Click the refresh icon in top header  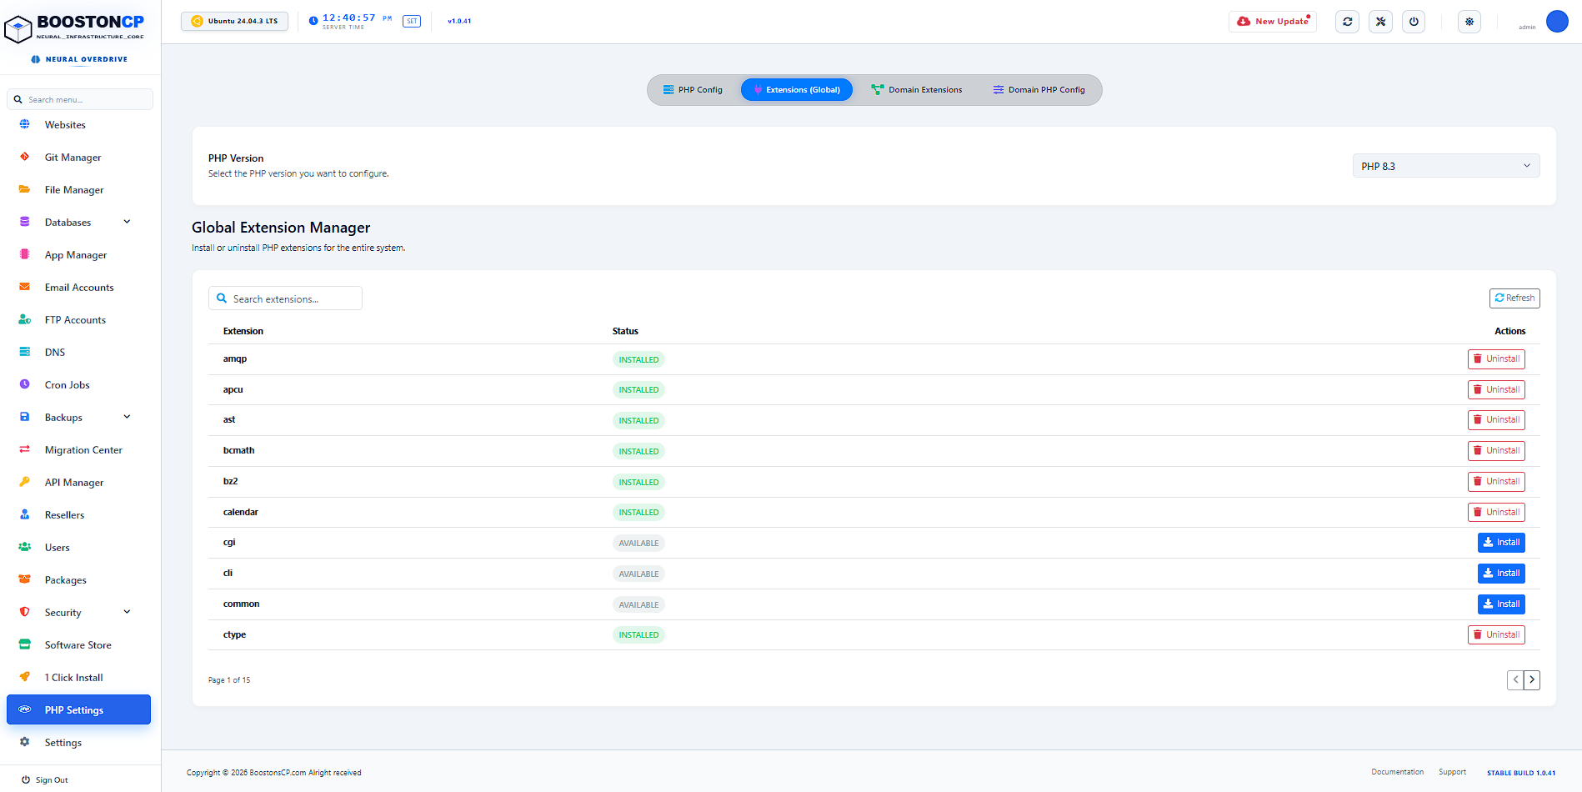1347,22
